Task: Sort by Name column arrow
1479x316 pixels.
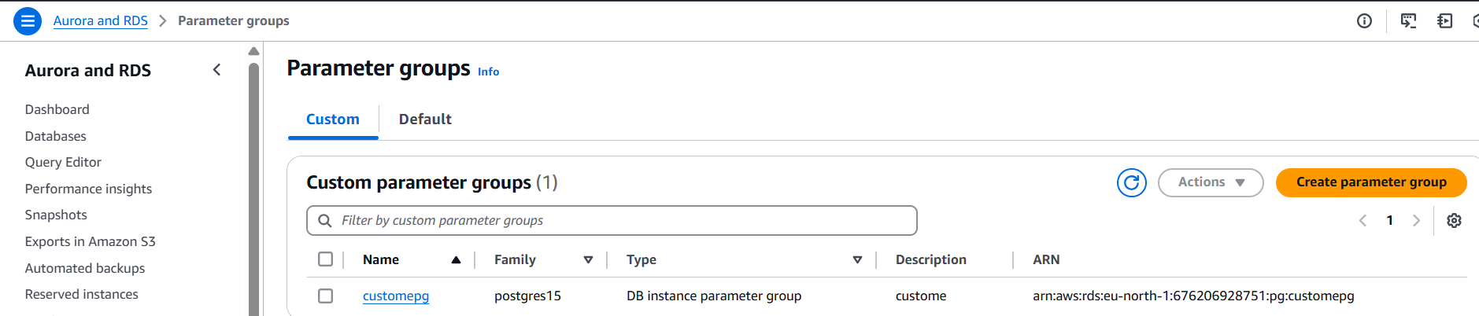Action: pos(456,260)
